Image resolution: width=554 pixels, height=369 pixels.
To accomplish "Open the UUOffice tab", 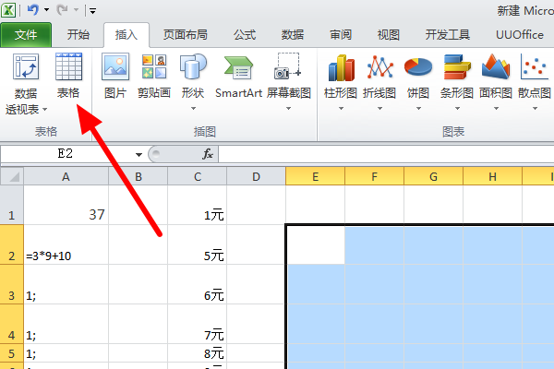I will pos(519,35).
